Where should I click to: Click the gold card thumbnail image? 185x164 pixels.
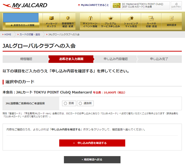pos(117,6)
